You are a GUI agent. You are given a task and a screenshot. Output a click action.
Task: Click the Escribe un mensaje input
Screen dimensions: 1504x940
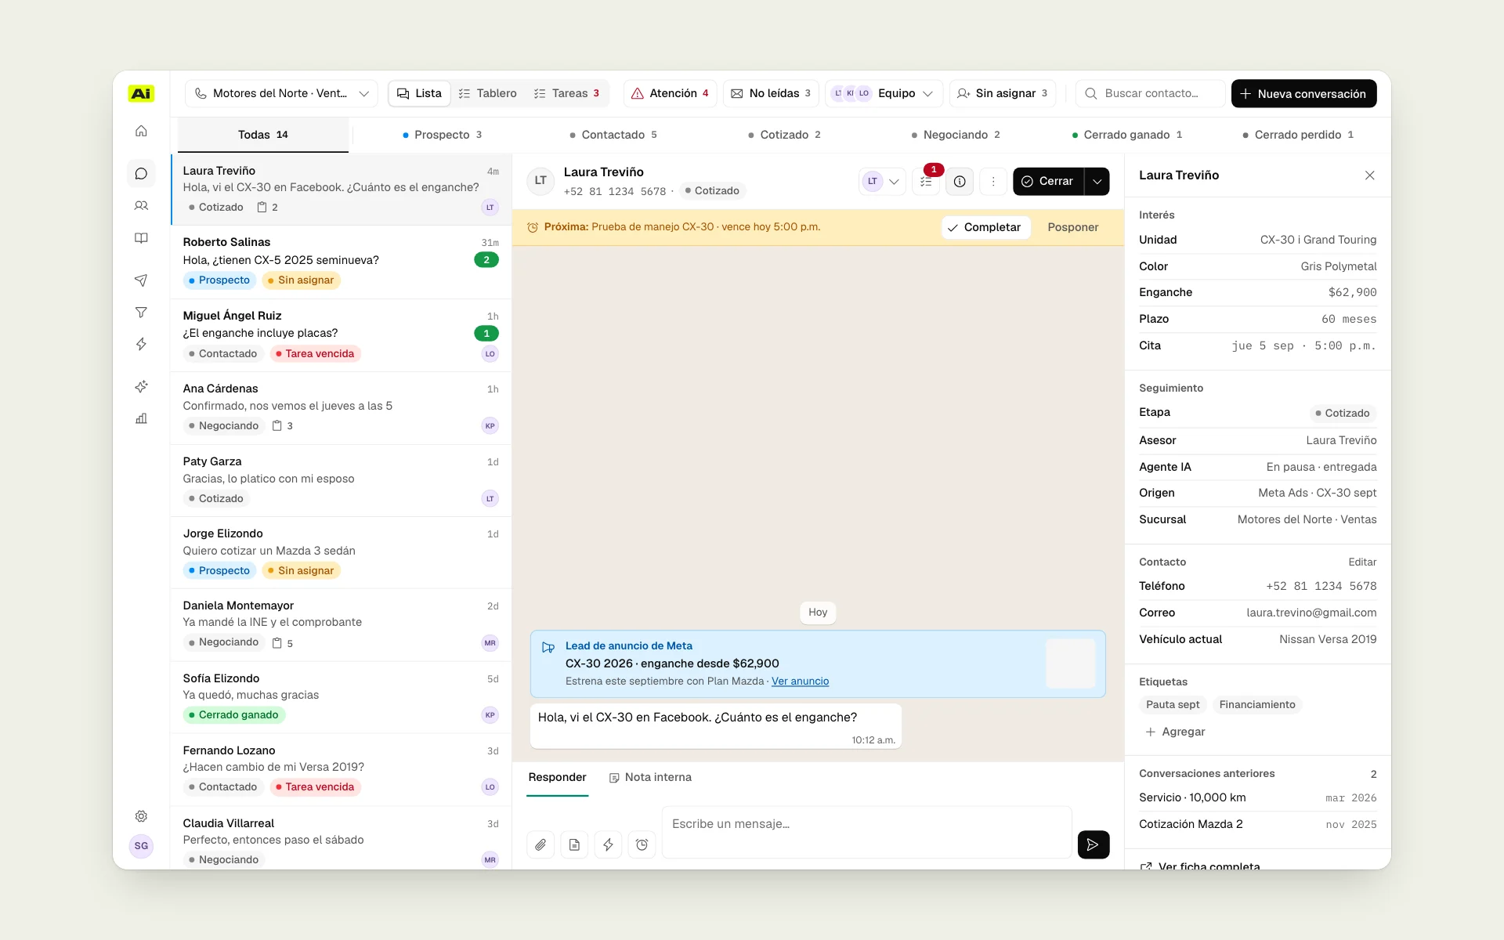[x=866, y=832]
